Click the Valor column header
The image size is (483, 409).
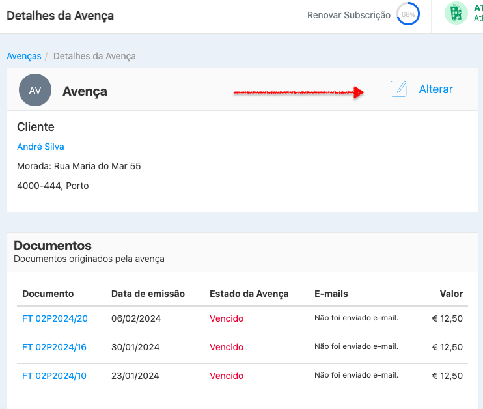click(x=450, y=294)
